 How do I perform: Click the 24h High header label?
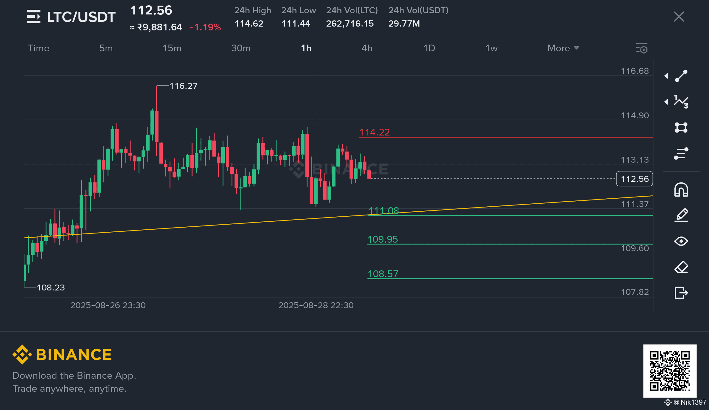pyautogui.click(x=253, y=10)
